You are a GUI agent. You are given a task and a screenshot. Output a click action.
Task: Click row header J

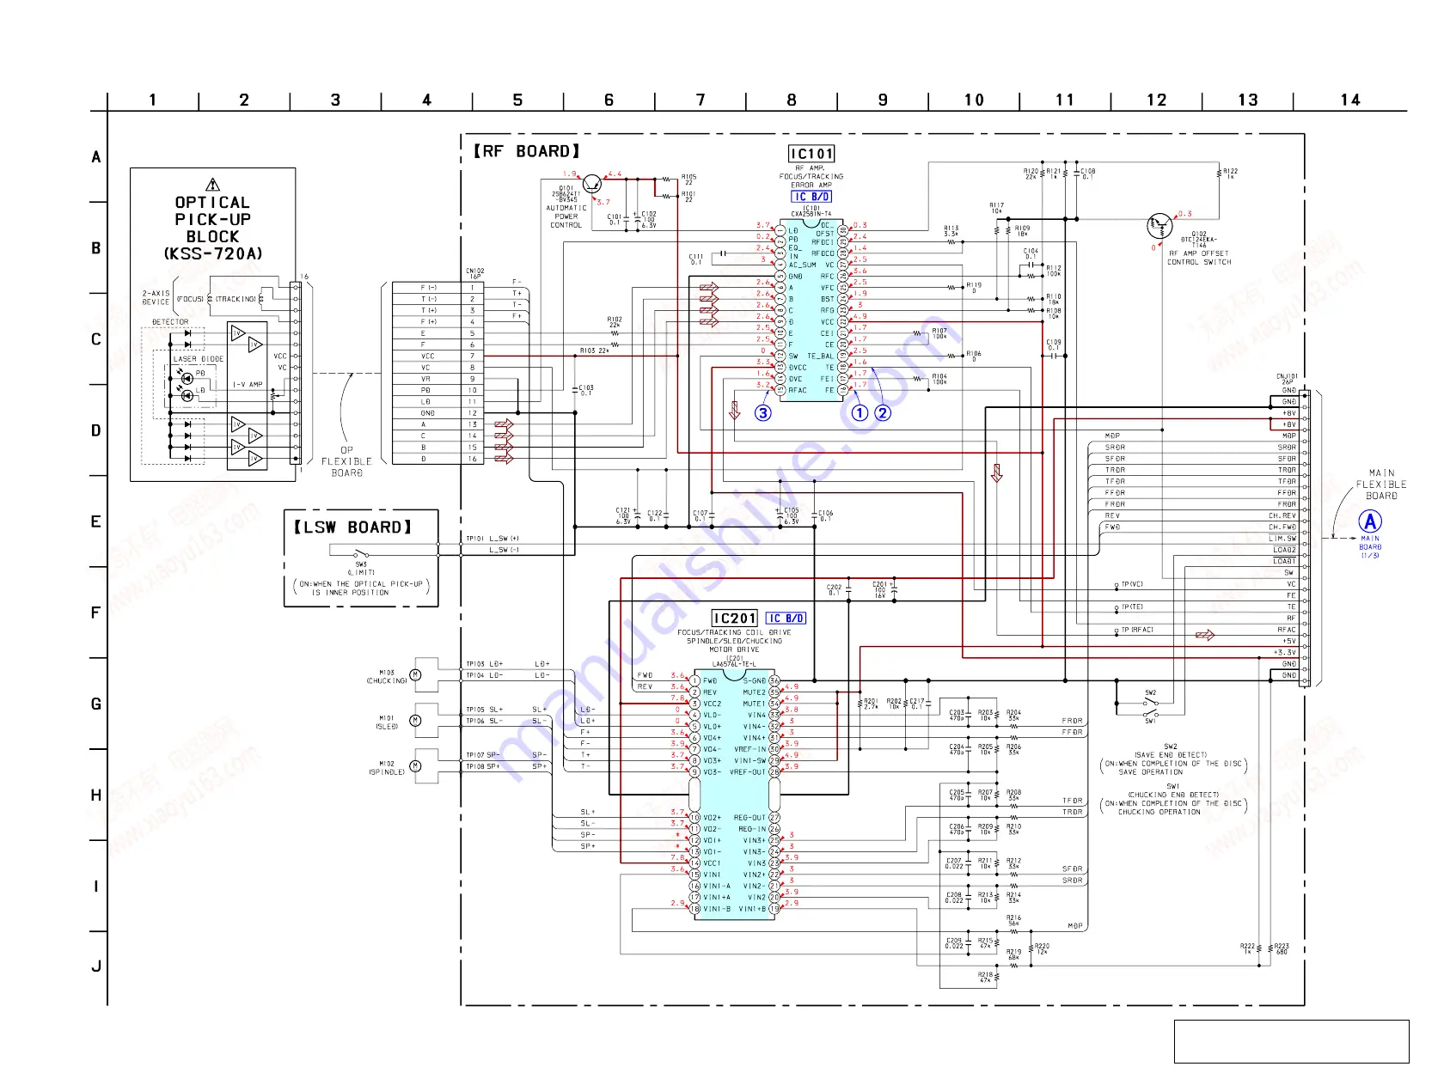(x=96, y=966)
